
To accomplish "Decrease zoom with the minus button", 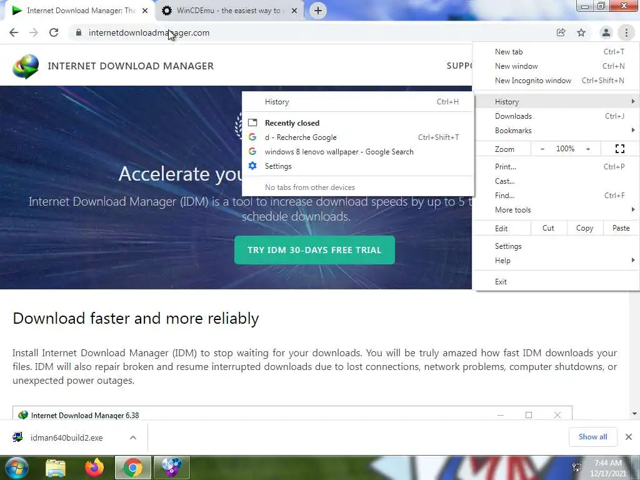I will (542, 149).
